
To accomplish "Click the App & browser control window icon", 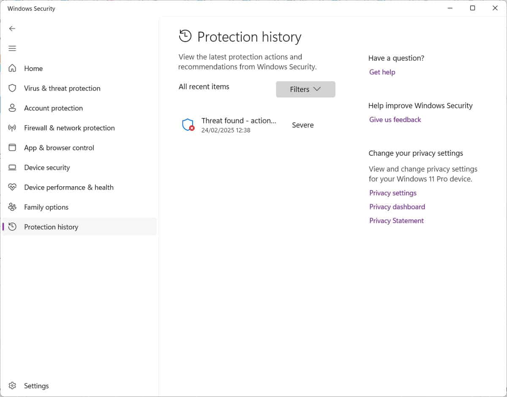I will tap(12, 148).
